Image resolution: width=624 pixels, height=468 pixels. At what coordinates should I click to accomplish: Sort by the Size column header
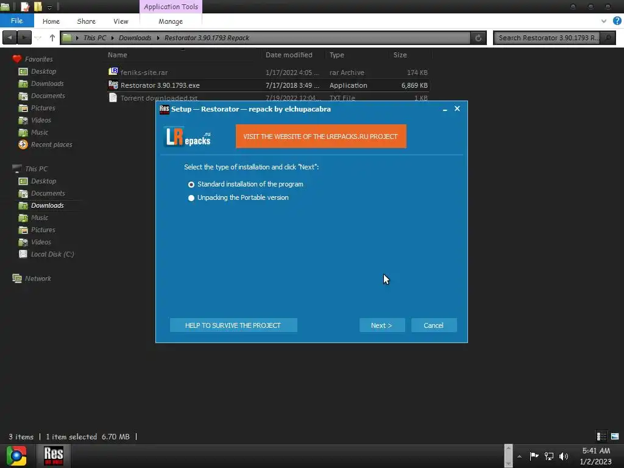(x=400, y=55)
